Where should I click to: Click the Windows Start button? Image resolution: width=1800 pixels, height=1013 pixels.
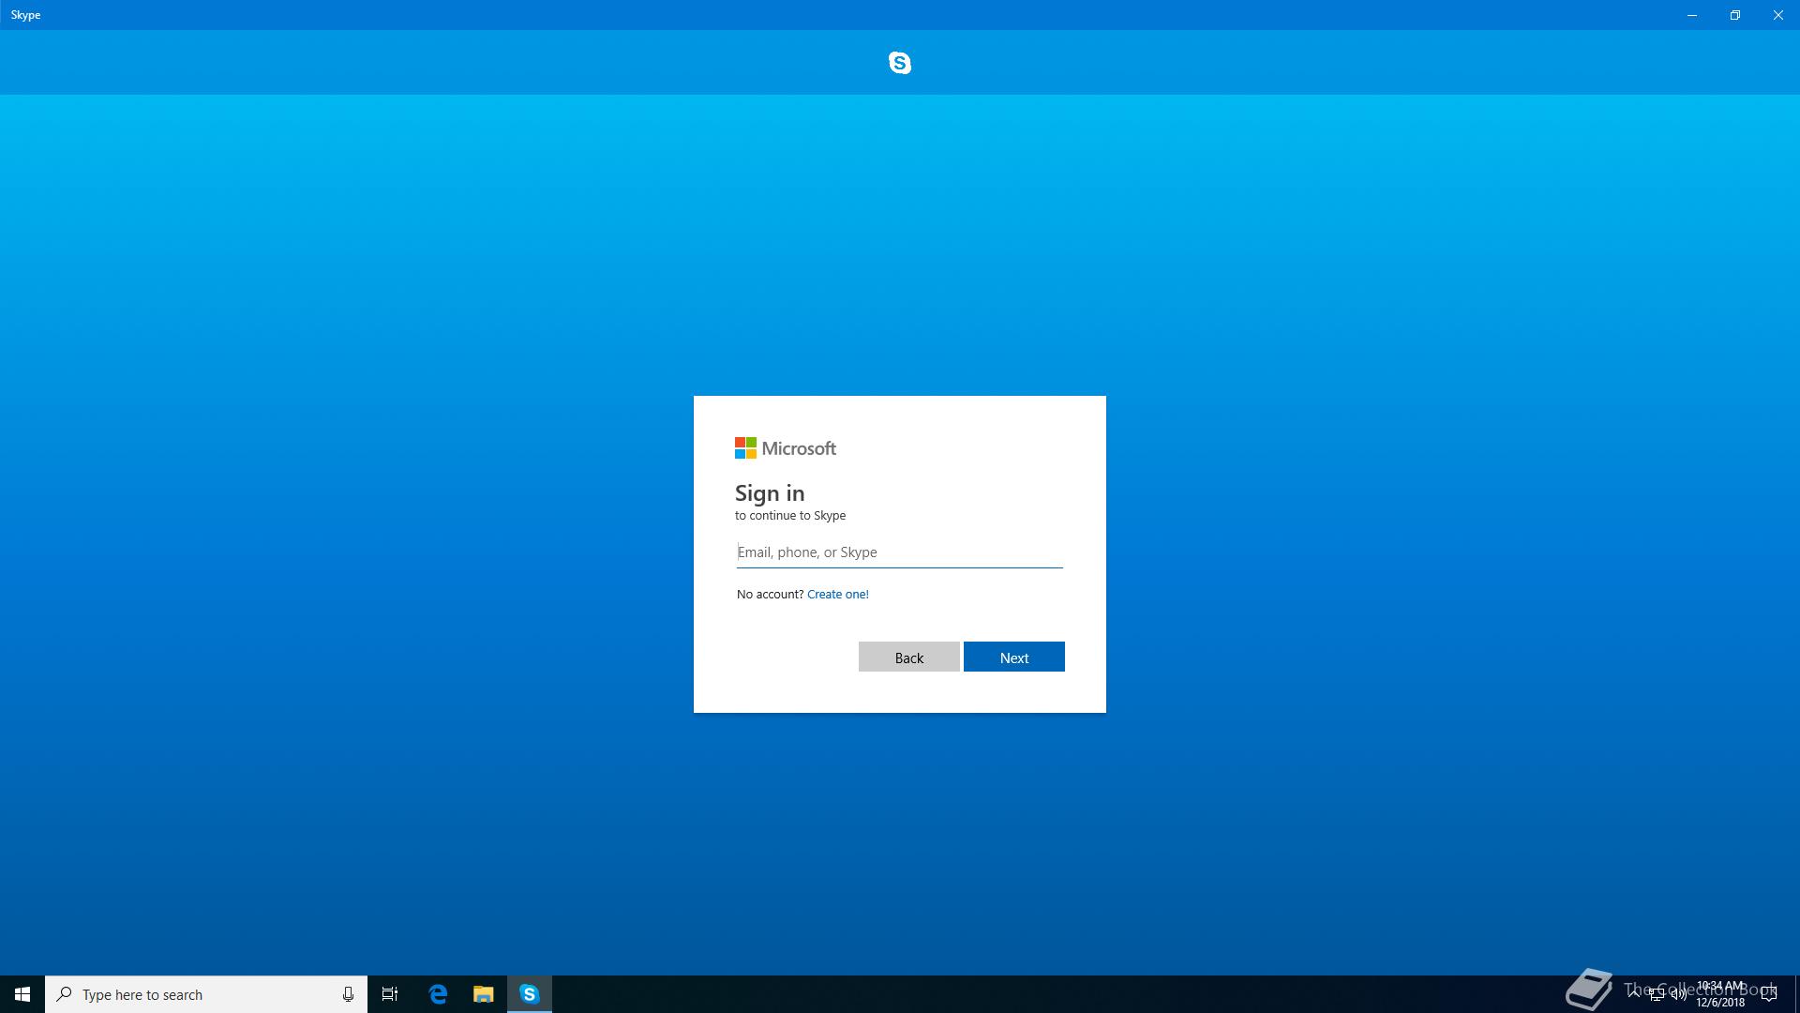click(22, 994)
